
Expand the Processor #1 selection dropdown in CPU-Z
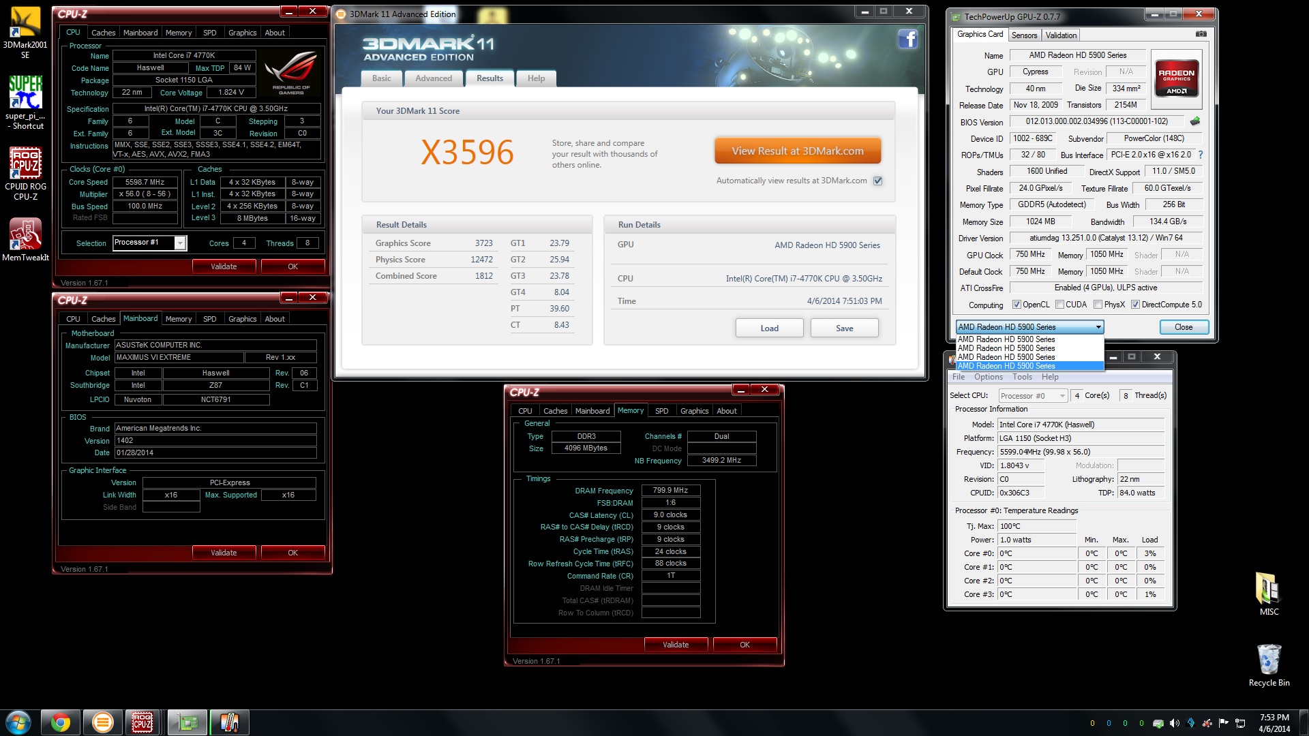pos(180,243)
